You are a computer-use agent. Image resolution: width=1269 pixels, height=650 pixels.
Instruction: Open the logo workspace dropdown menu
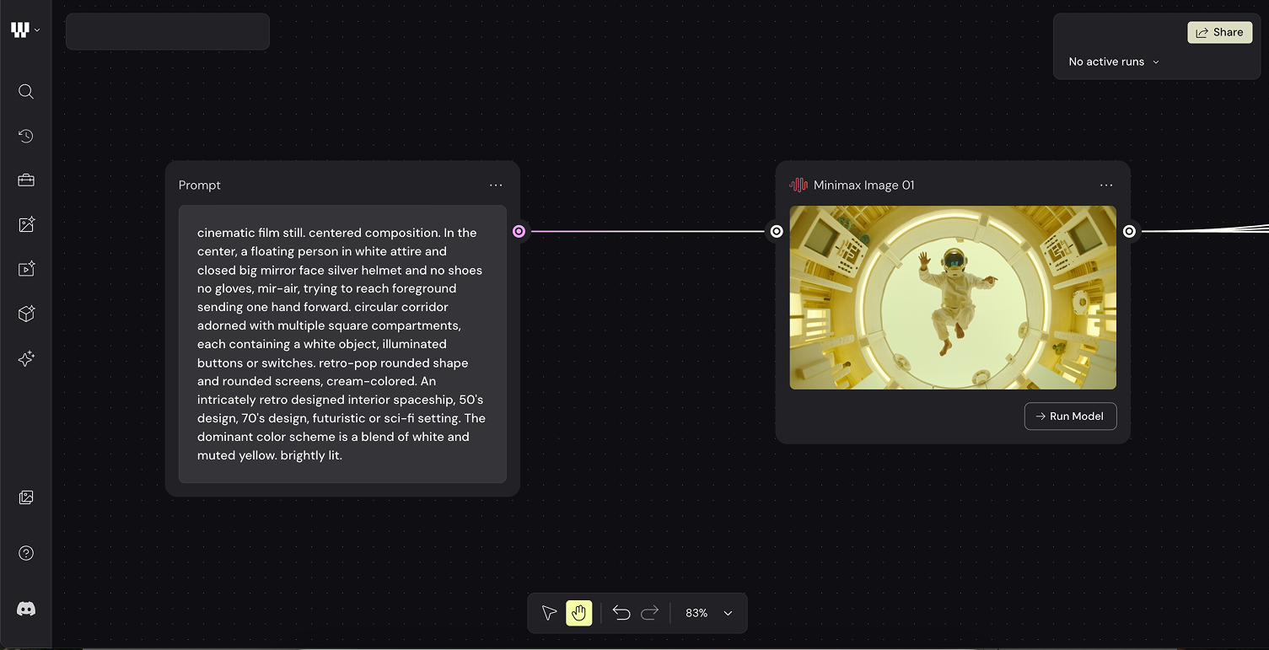[25, 30]
